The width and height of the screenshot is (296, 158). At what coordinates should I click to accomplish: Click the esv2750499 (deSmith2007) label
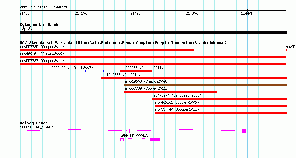69,68
